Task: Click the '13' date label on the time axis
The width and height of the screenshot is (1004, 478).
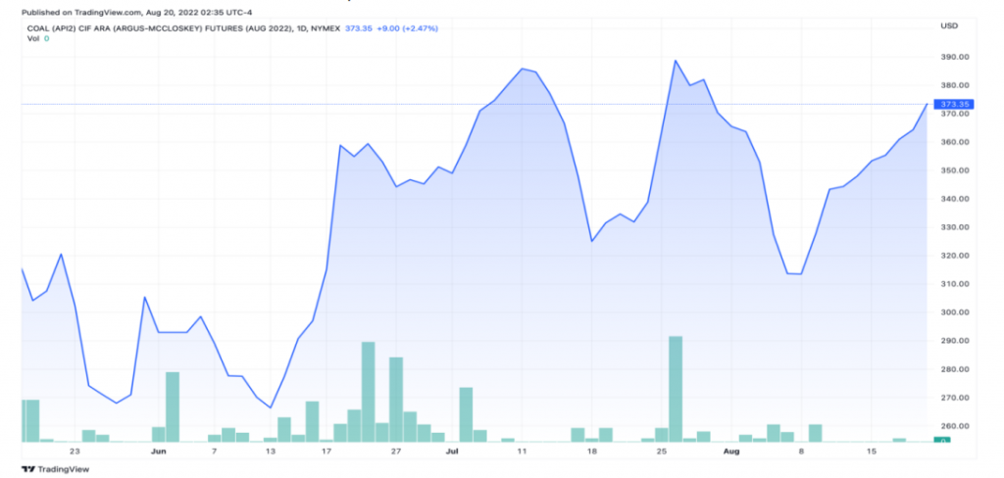Action: 271,452
